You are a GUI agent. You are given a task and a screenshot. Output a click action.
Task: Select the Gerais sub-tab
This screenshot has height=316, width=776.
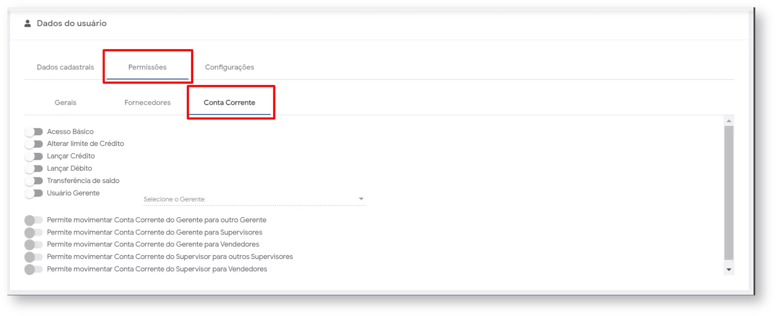[x=65, y=103]
